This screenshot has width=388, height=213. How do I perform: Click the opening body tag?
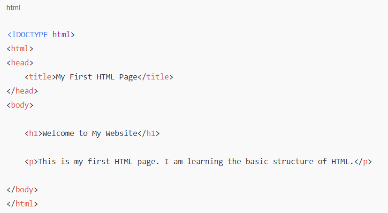(x=20, y=105)
